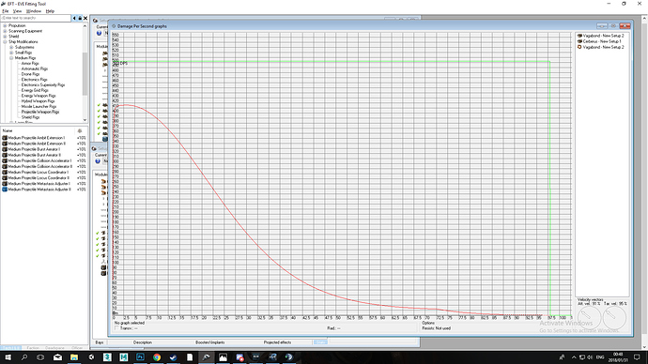Viewport: 648px width, 364px height.
Task: Expand the Subsystems tree node
Action: pyautogui.click(x=11, y=47)
